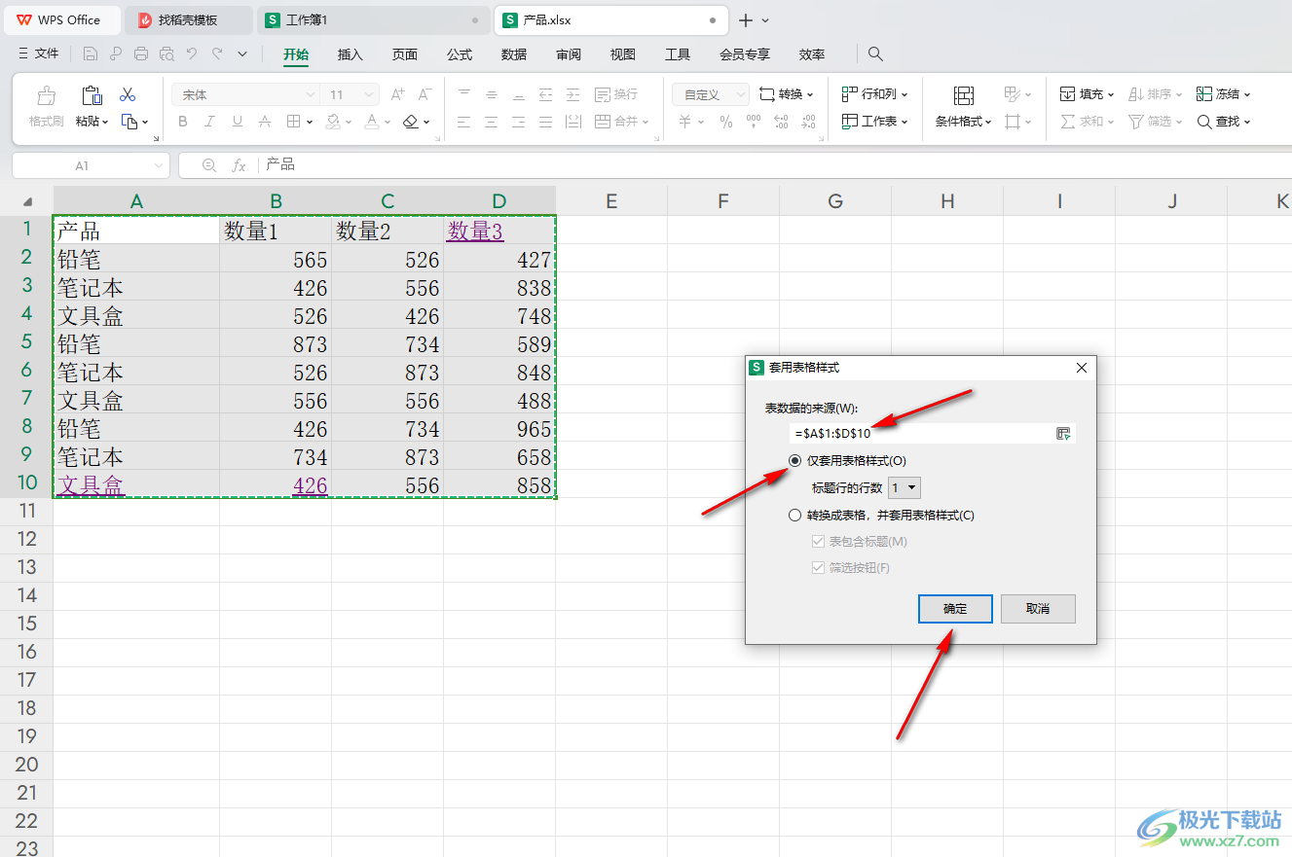Click the font color A icon
The width and height of the screenshot is (1292, 857).
click(x=371, y=122)
